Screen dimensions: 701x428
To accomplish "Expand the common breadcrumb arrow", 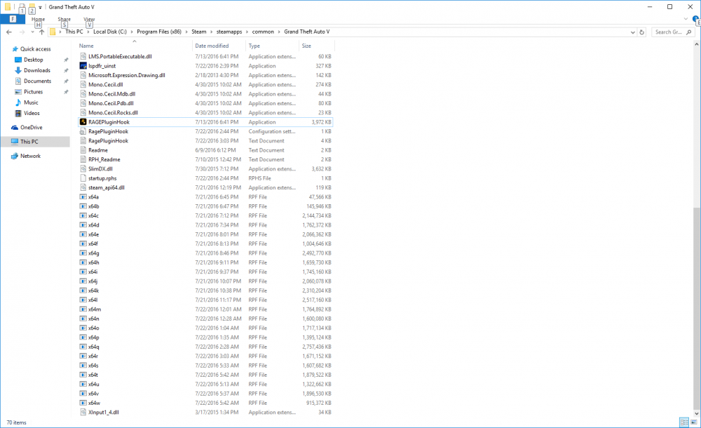I will tap(279, 32).
